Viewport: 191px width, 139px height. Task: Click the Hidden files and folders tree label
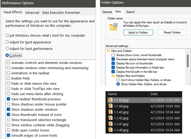(x=130, y=76)
